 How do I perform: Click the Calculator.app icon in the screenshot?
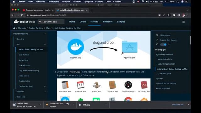[65, 85]
